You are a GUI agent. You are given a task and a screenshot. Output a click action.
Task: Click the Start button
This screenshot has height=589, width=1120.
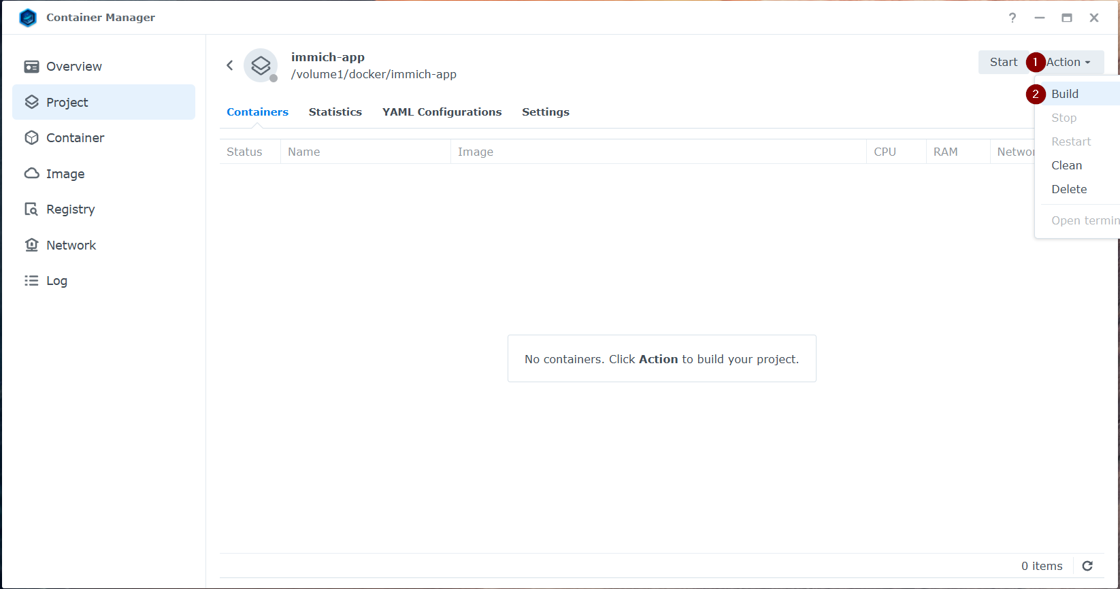pos(1004,62)
